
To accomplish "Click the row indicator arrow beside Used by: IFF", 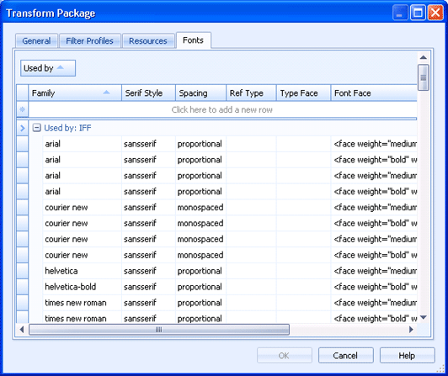I will (x=22, y=128).
